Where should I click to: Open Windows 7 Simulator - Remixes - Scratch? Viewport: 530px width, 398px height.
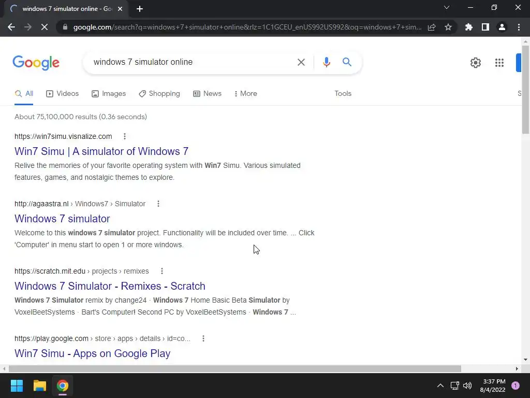tap(110, 286)
